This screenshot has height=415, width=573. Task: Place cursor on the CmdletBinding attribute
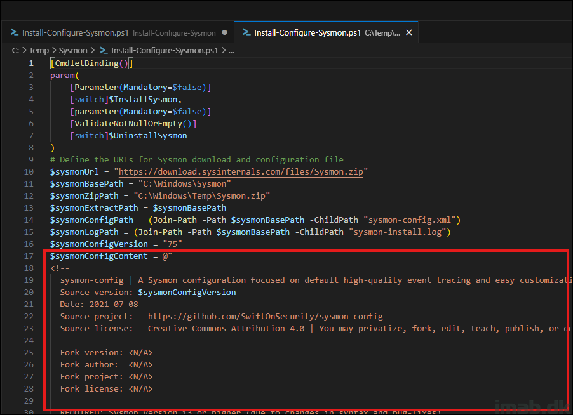tap(86, 63)
